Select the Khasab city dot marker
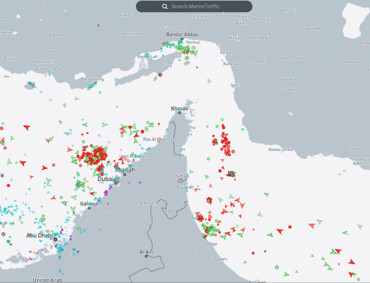The image size is (370, 283). [x=180, y=112]
